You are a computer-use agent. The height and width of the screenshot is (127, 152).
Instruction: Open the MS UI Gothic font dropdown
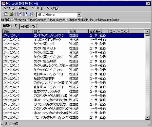pos(79,15)
